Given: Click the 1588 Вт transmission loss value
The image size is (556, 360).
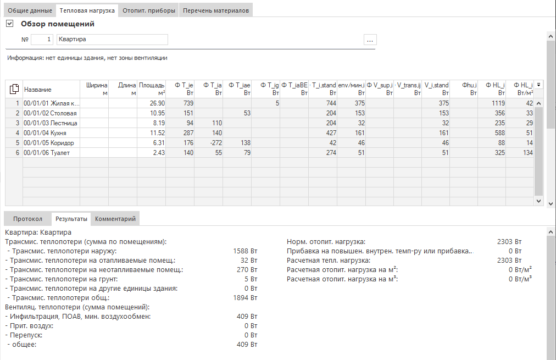Looking at the screenshot, I should [x=245, y=251].
